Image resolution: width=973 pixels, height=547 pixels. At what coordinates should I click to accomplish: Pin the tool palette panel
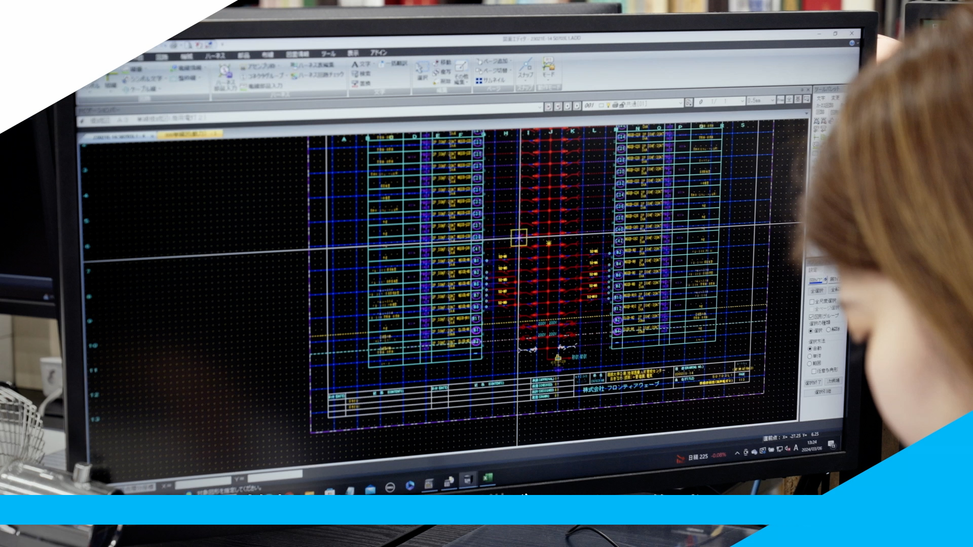802,90
